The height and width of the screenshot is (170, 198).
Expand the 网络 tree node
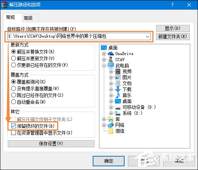[x=104, y=125]
